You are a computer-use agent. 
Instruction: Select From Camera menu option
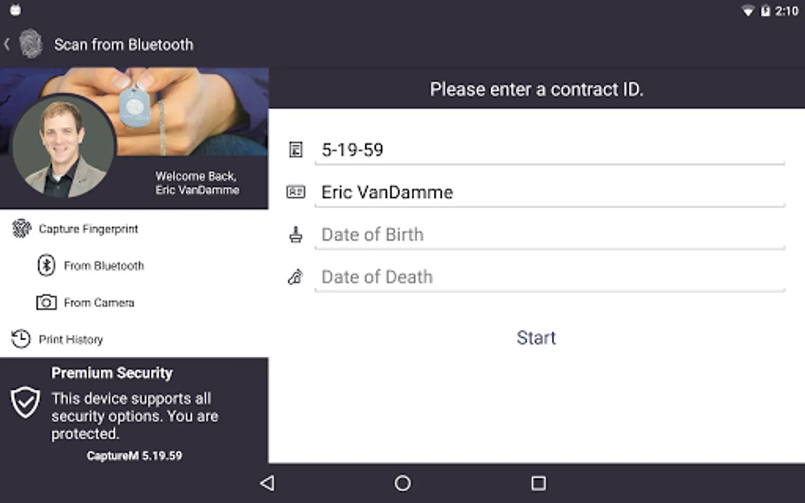[99, 302]
